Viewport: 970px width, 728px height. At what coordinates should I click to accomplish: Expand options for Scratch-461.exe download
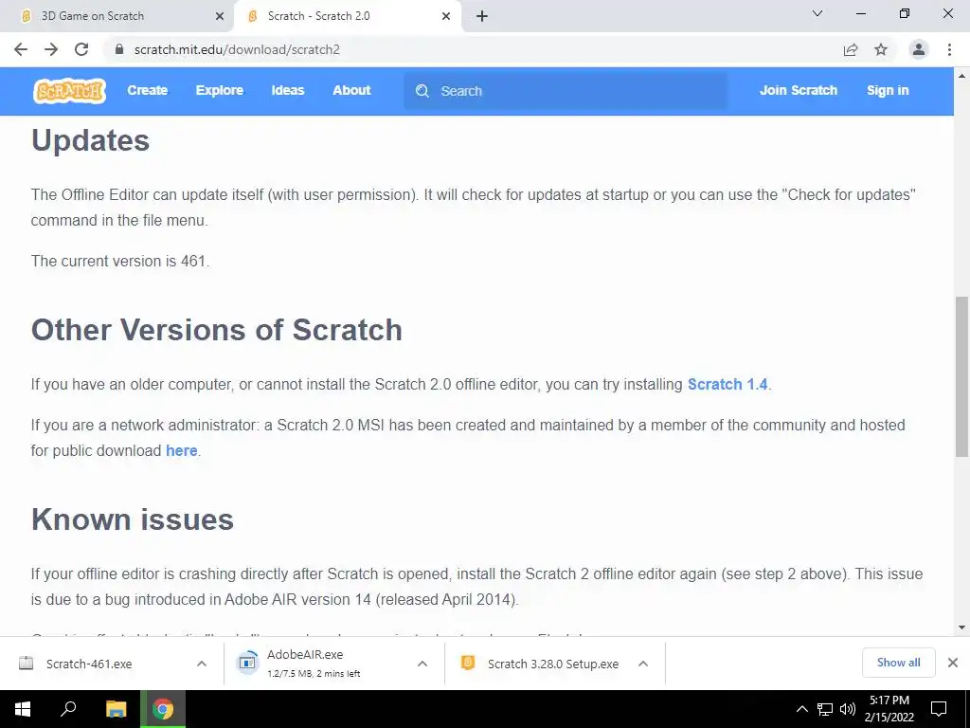click(x=202, y=664)
